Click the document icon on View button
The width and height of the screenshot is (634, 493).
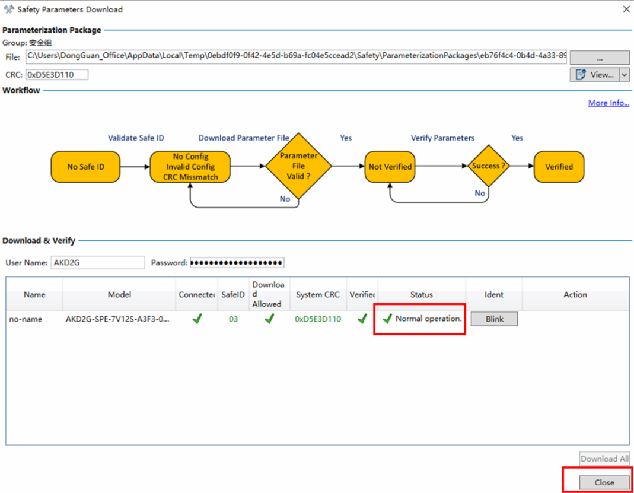point(581,75)
